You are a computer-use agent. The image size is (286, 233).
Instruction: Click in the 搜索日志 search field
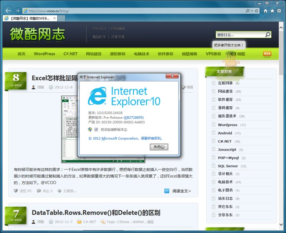pos(240,35)
